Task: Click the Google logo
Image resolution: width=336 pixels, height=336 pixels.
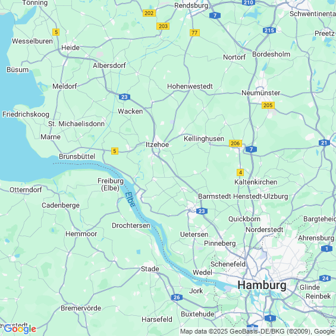Action: (x=20, y=329)
